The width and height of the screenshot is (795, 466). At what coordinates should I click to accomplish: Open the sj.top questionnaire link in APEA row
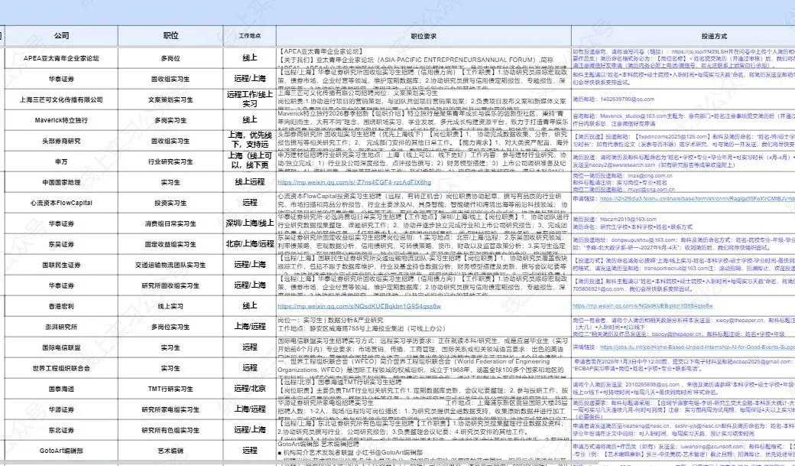point(704,52)
